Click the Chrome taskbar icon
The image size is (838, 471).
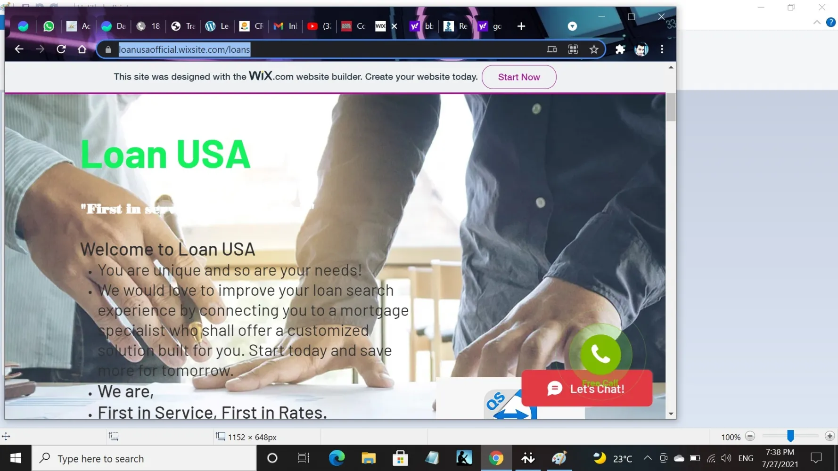[496, 458]
